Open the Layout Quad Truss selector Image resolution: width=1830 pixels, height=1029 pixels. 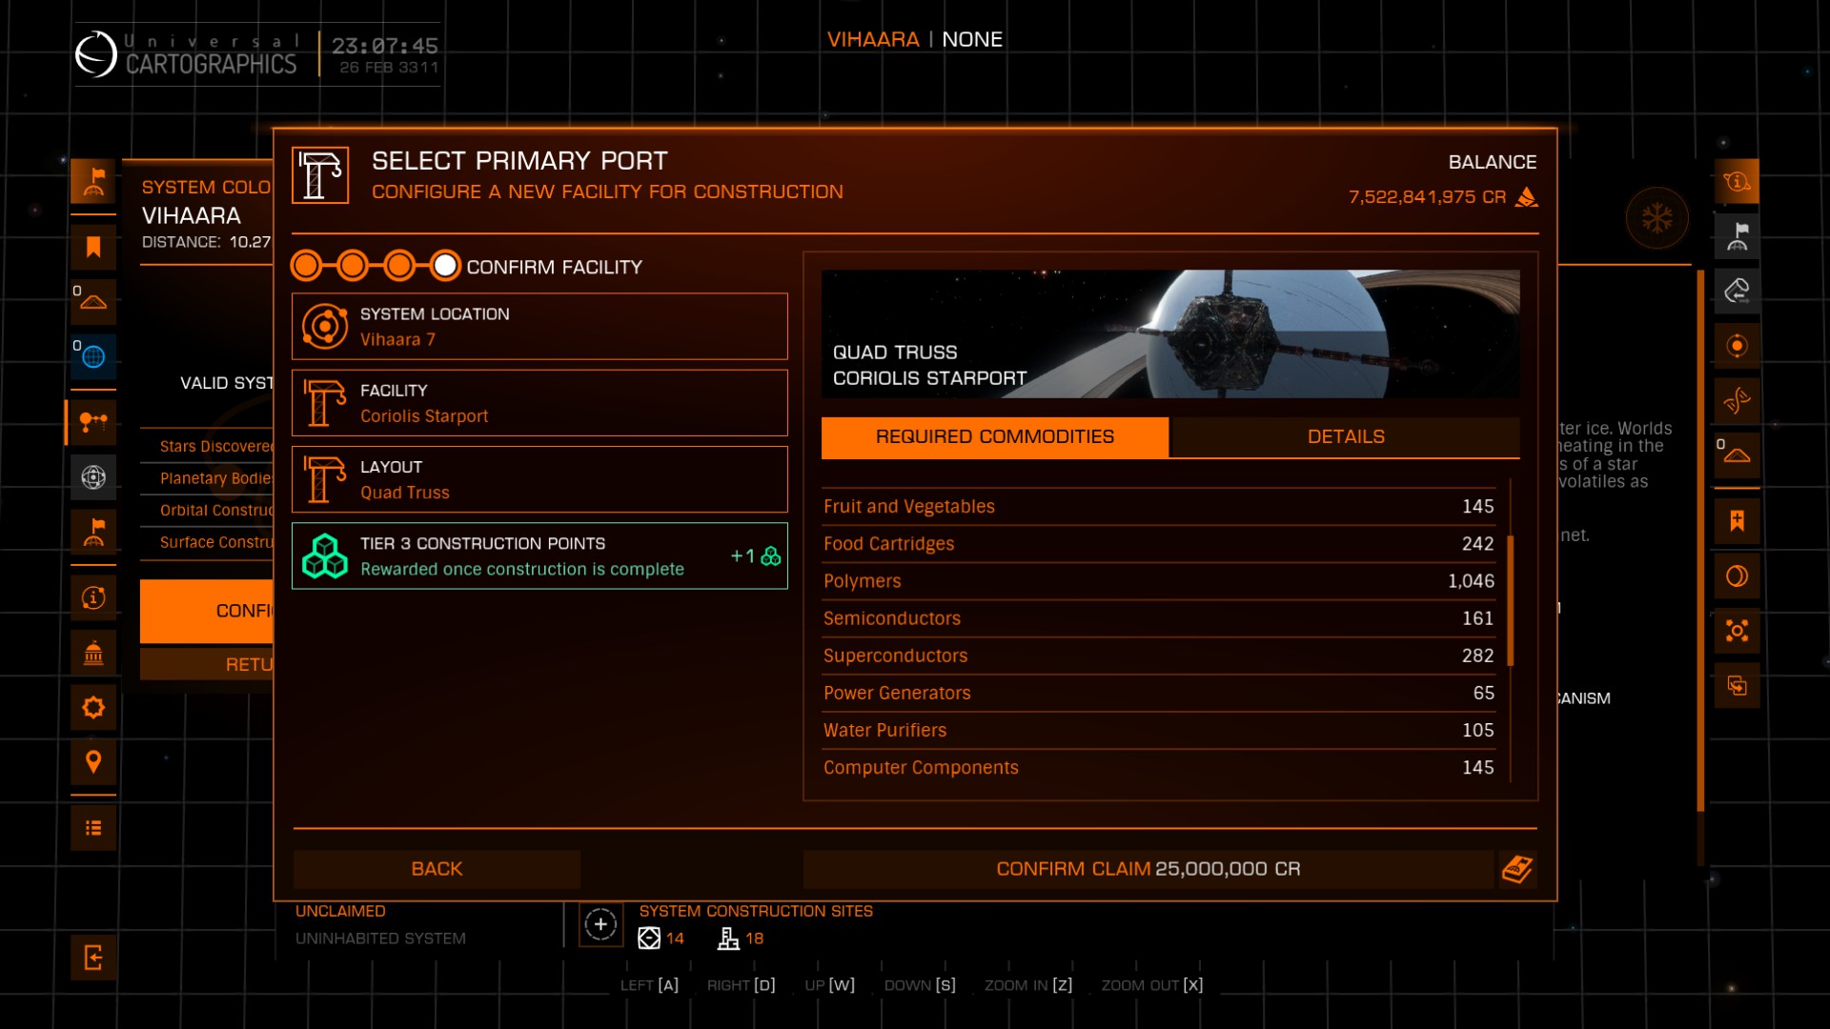[539, 479]
